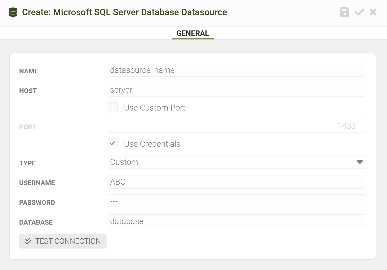Click the PORT field showing 1433

(x=237, y=126)
